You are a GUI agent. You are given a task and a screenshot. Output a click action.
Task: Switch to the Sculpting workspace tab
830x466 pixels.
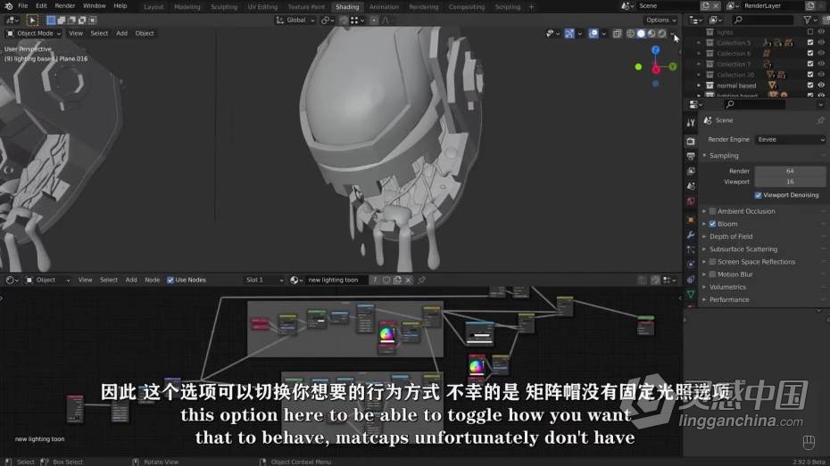(224, 7)
